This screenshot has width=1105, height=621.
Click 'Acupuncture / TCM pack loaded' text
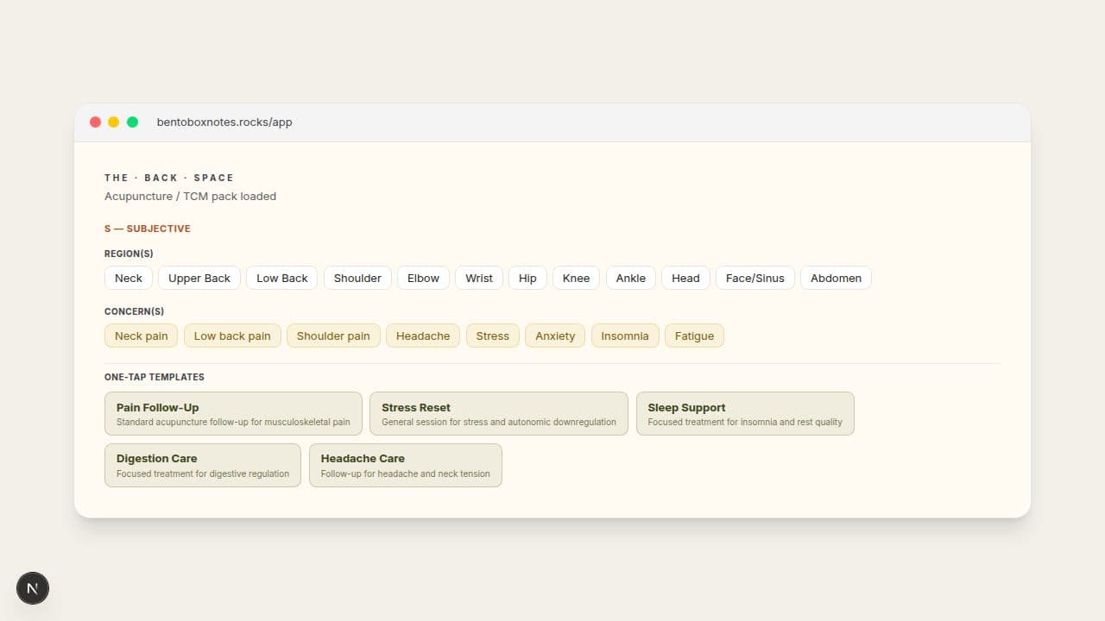click(x=191, y=197)
